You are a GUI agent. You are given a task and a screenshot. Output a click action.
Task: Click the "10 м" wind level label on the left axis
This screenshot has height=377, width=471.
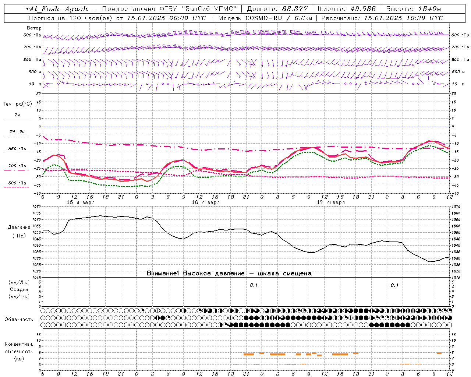tap(35, 84)
